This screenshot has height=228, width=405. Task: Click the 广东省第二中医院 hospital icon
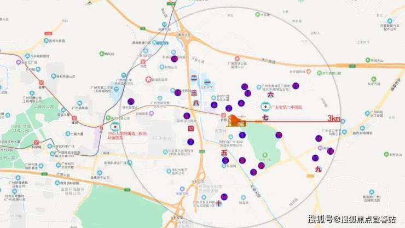pyautogui.click(x=265, y=107)
